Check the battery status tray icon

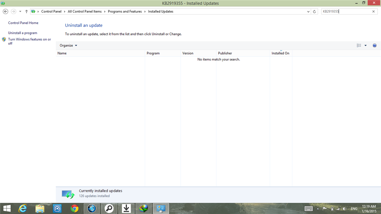point(332,209)
